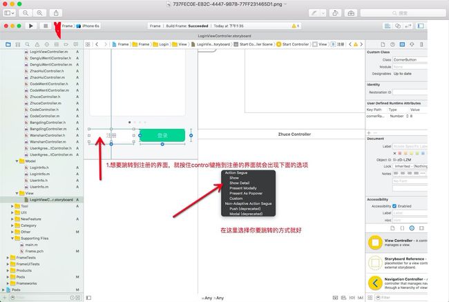449x302 pixels.
Task: Show the identity inspector
Action: click(402, 44)
